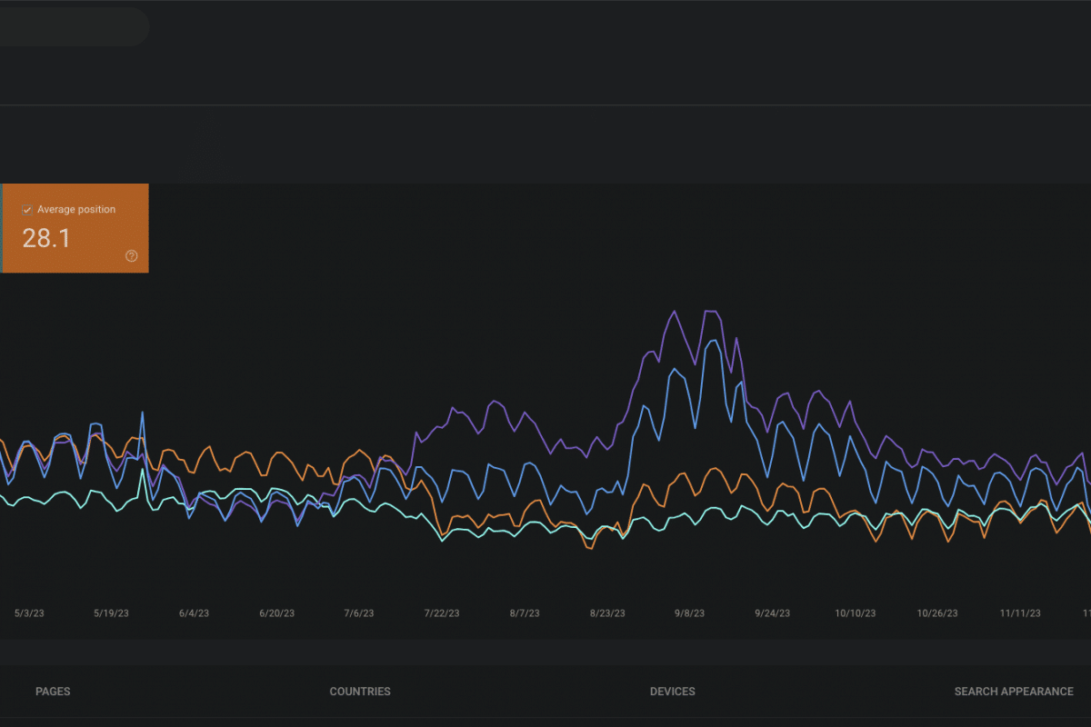
Task: Click the 8/23/23 date label
Action: click(x=607, y=613)
